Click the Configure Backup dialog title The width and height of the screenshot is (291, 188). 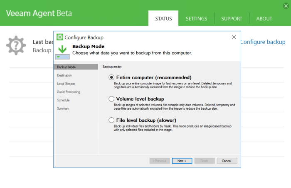click(84, 37)
